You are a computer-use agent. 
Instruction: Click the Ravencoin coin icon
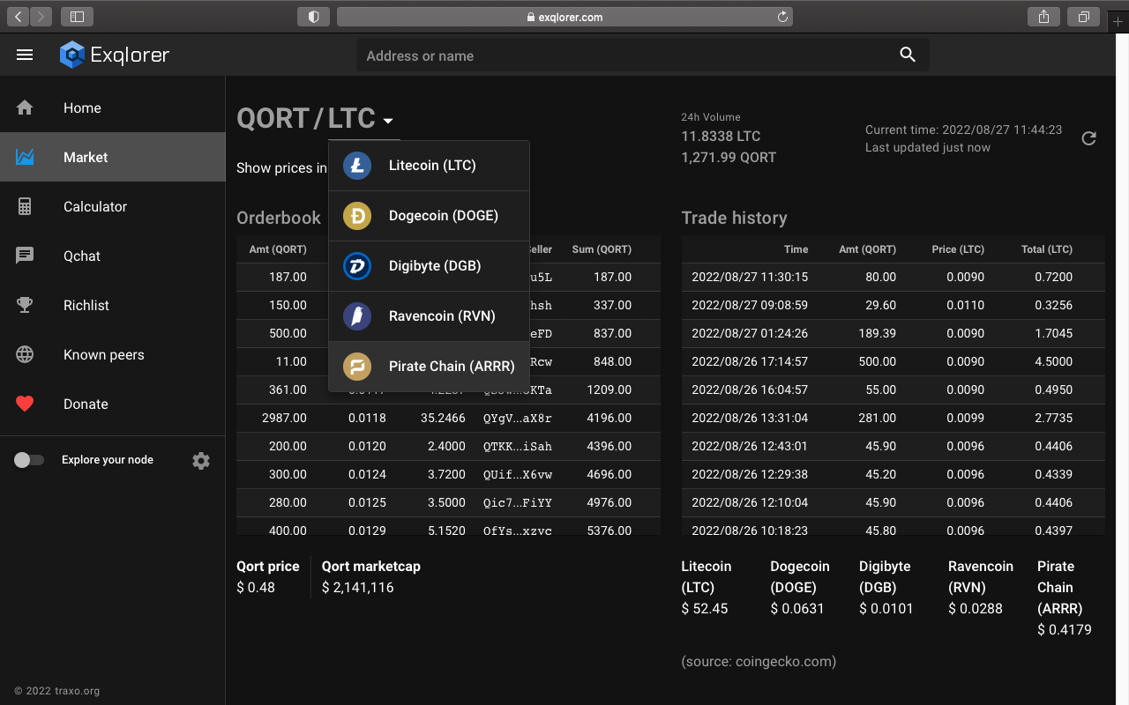(357, 316)
